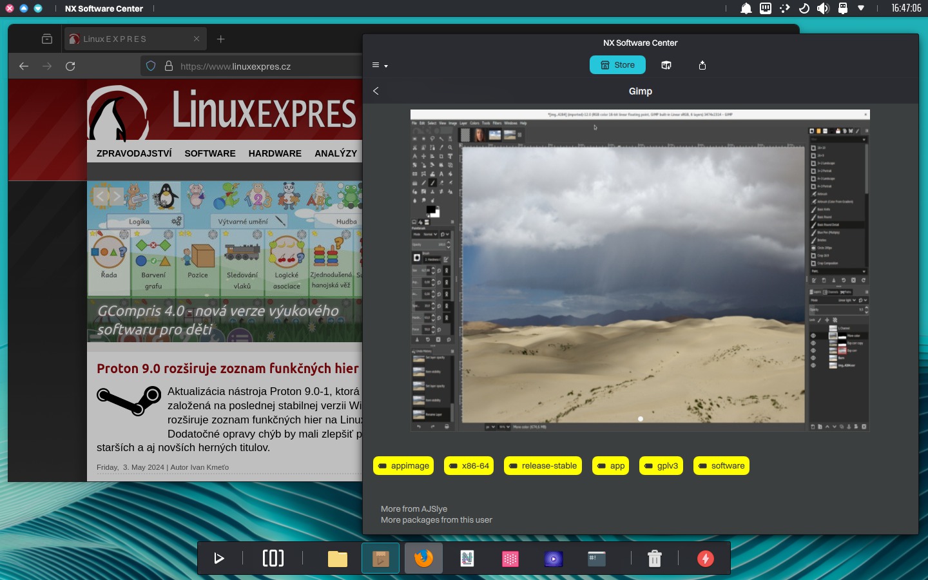
Task: Open the application launcher arrow in the dock
Action: point(218,558)
